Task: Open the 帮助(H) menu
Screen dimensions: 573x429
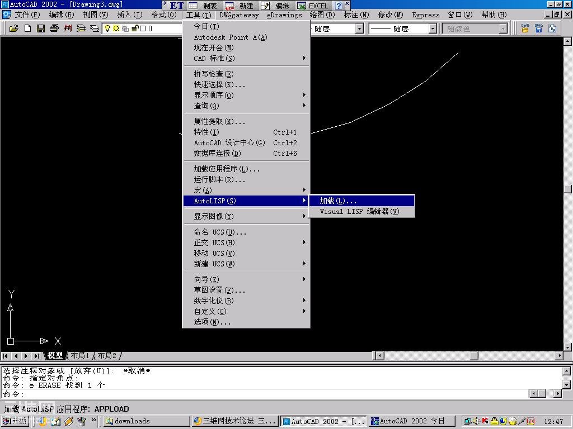Action: [494, 15]
